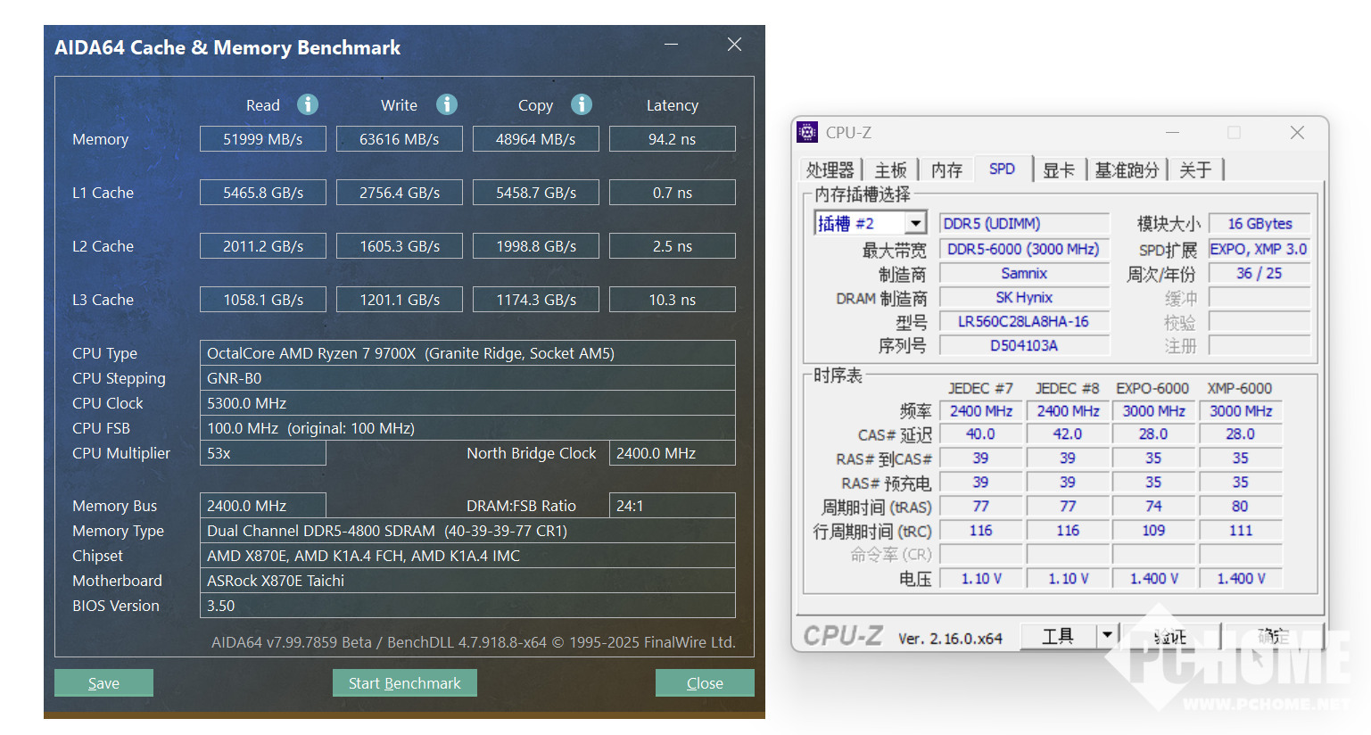
Task: Click the Read info icon
Action: point(308,104)
